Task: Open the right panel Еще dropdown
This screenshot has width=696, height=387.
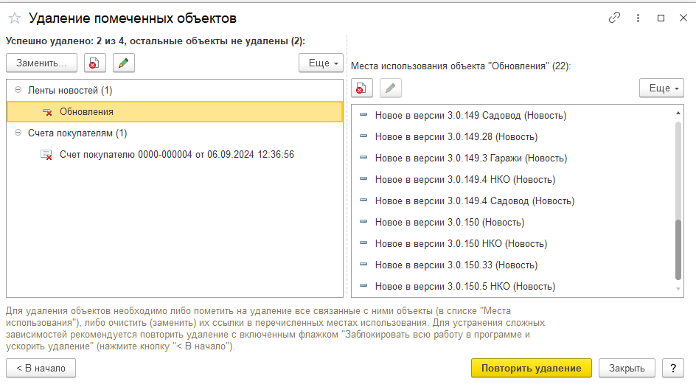Action: tap(661, 88)
